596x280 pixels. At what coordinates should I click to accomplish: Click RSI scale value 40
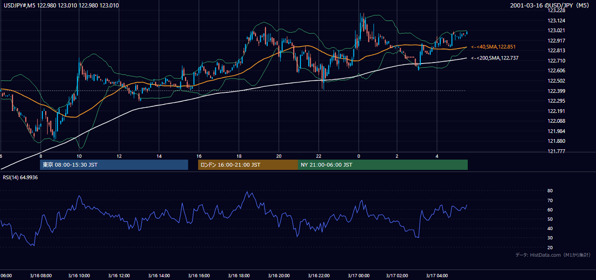coord(550,228)
